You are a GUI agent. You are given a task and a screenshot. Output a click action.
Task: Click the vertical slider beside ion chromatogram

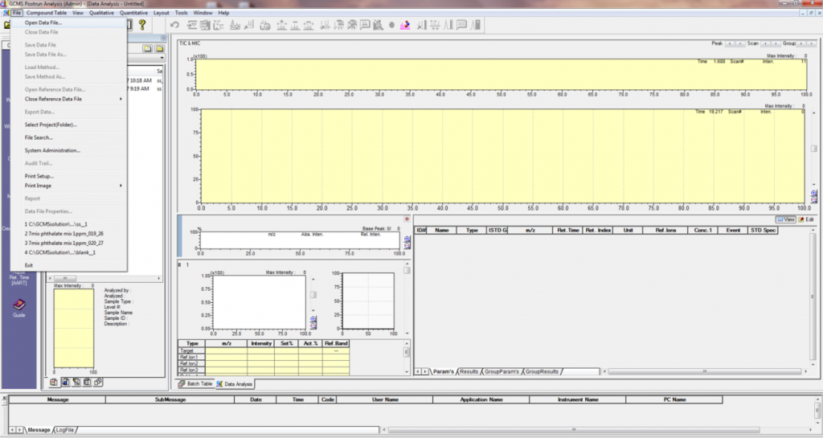tap(313, 296)
